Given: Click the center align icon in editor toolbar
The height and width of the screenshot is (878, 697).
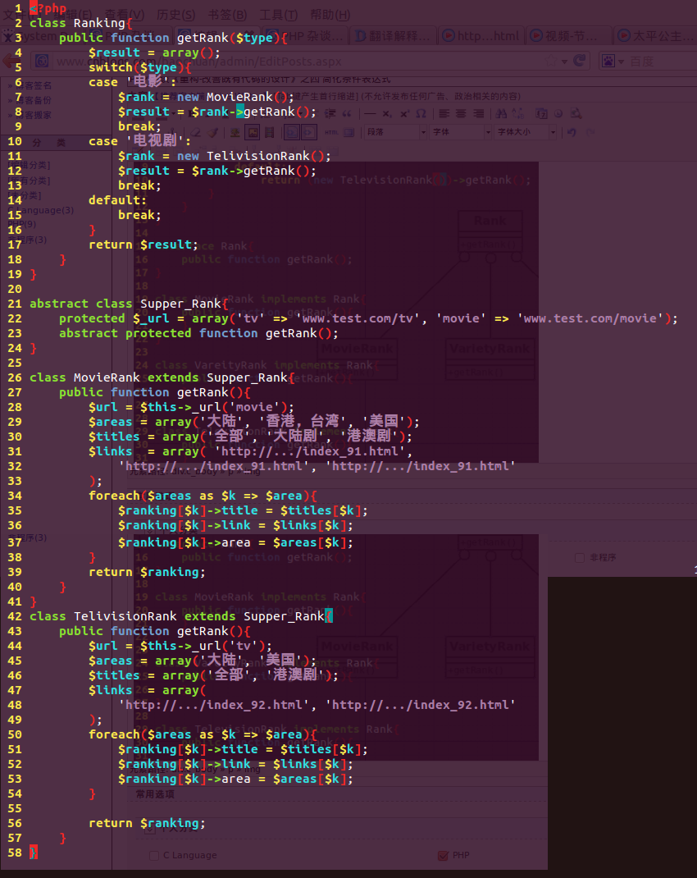Looking at the screenshot, I should (x=462, y=113).
